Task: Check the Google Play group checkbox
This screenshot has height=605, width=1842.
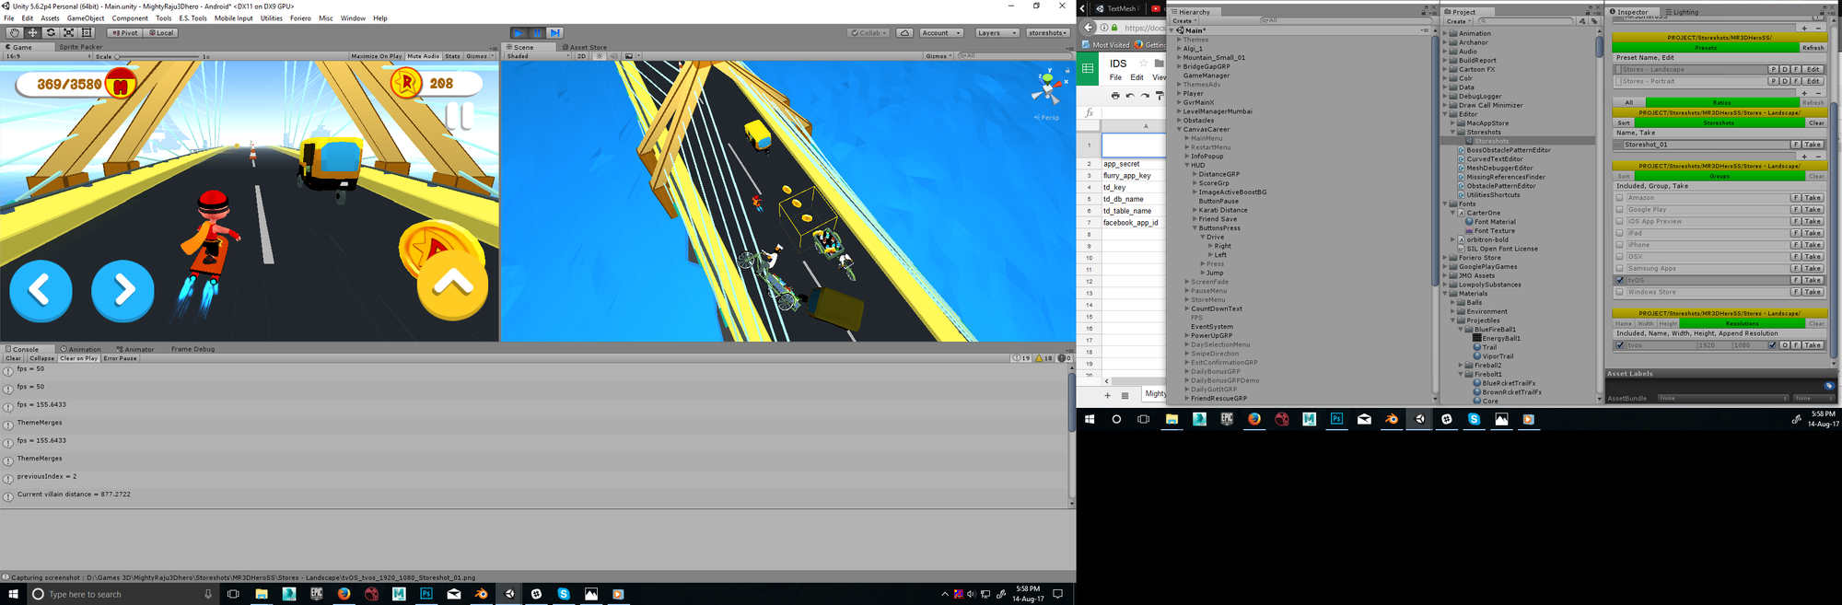Action: click(1620, 210)
